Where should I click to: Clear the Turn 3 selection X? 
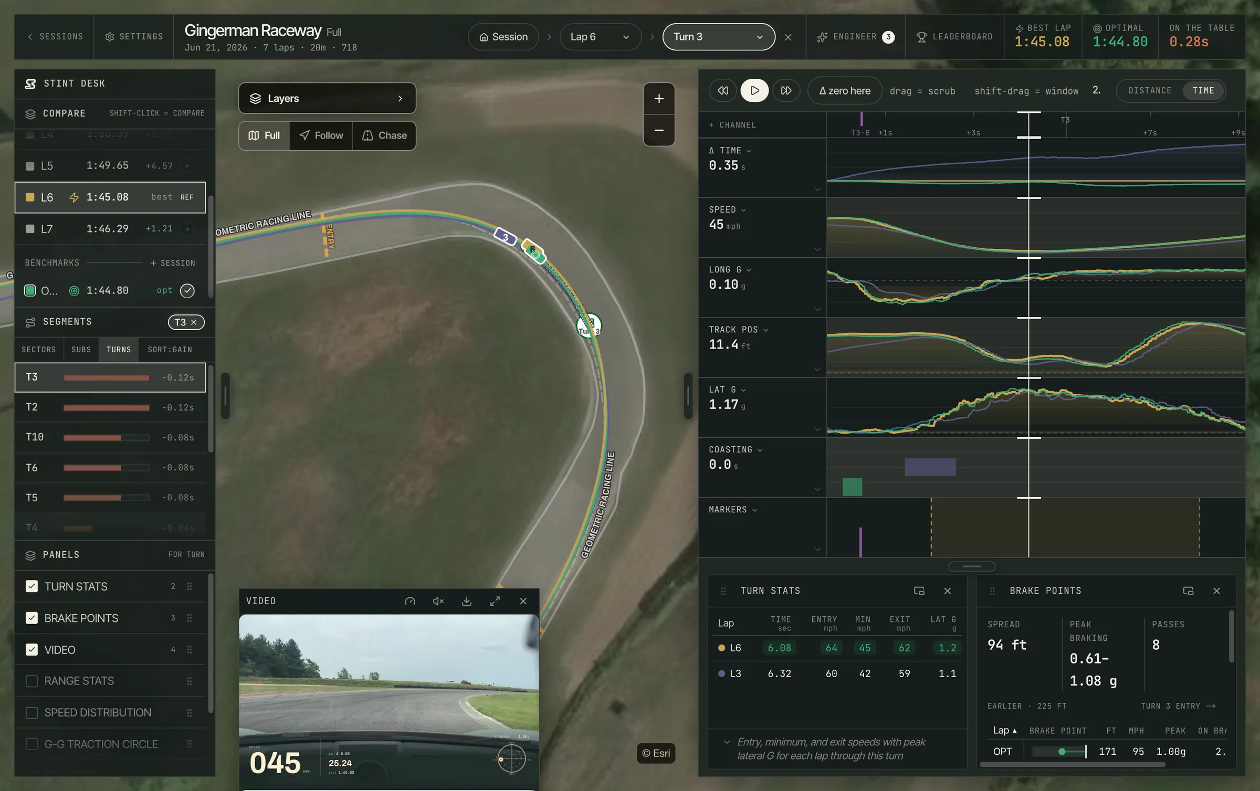tap(788, 37)
